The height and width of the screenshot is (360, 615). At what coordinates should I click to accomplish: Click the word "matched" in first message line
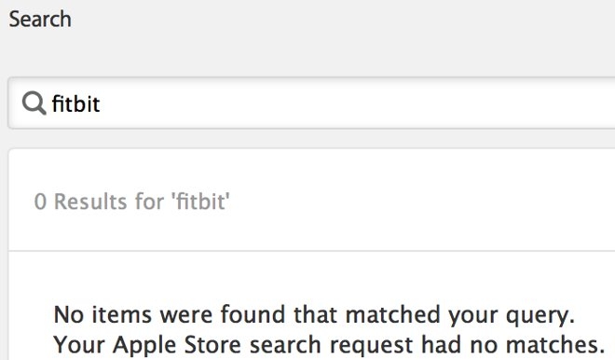[x=392, y=314]
